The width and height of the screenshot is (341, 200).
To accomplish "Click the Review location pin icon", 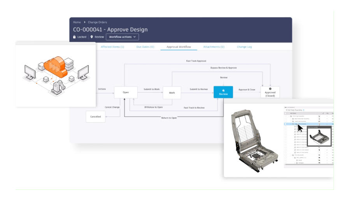I will (x=92, y=37).
